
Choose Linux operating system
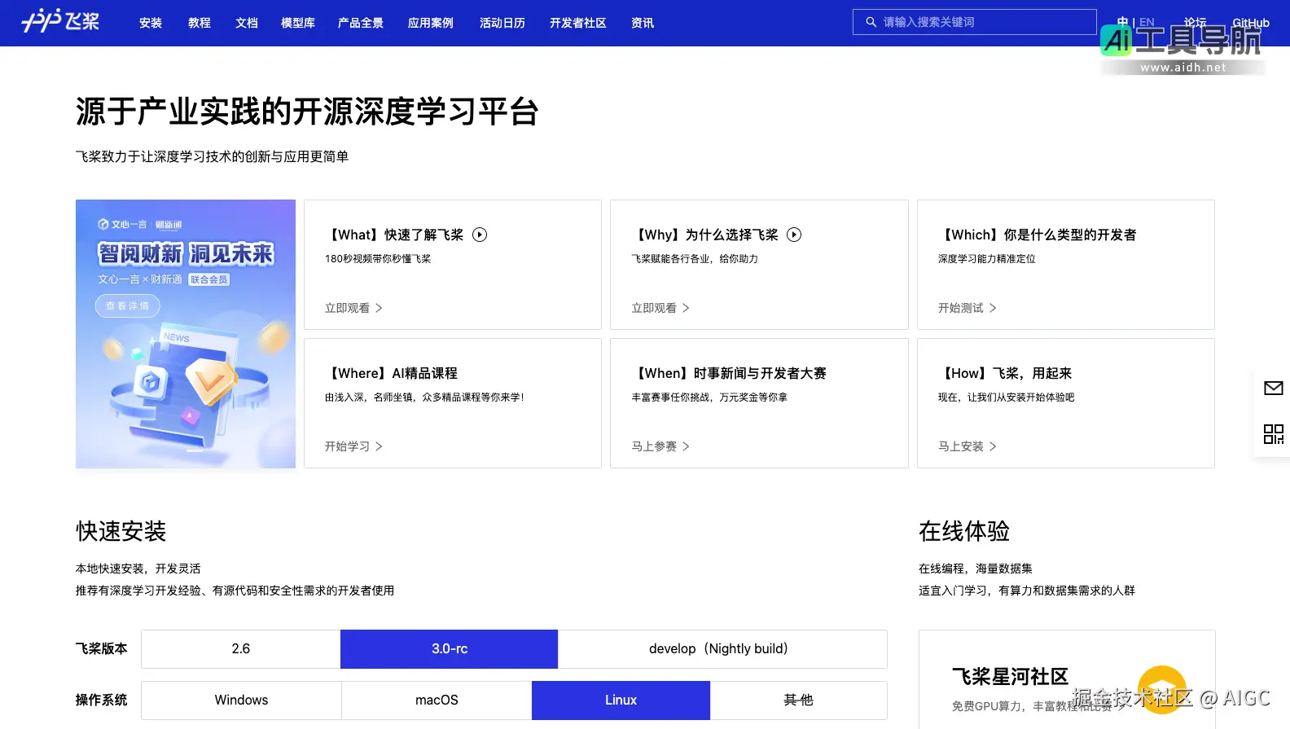621,700
